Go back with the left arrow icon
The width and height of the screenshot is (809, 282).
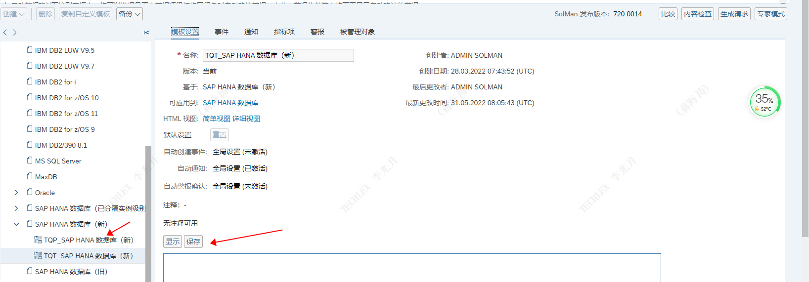(5, 33)
